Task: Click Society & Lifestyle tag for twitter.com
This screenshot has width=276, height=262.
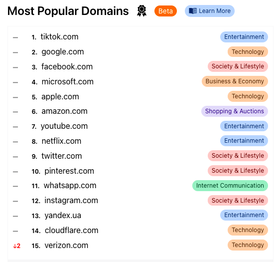Action: [x=238, y=156]
